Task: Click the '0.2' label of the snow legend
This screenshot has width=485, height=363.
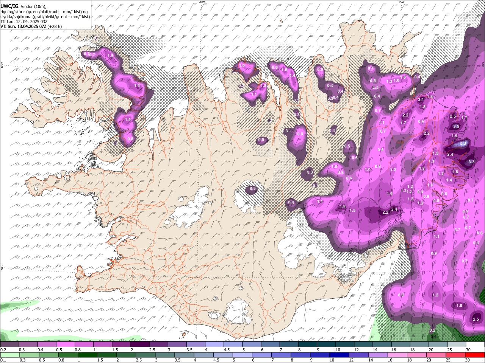Action: 3,350
